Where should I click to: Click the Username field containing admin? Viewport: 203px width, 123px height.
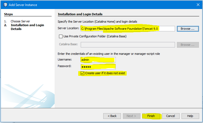[98, 60]
